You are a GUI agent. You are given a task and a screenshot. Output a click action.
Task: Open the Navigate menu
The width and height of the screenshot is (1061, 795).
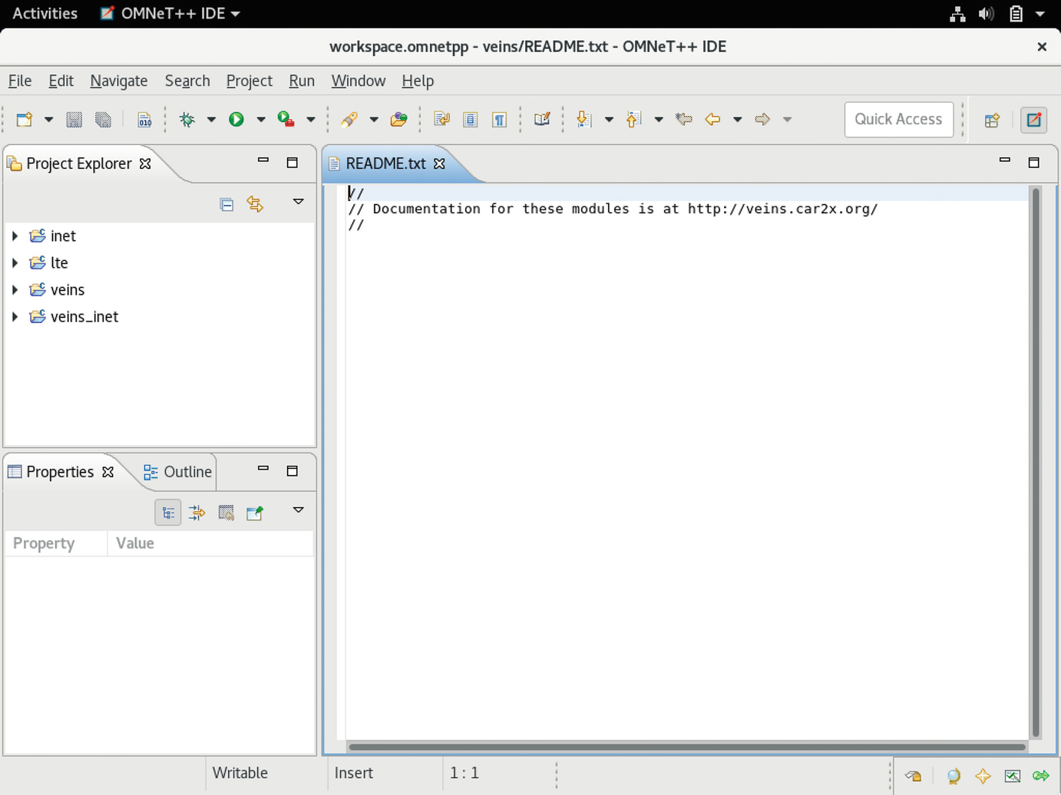click(118, 81)
